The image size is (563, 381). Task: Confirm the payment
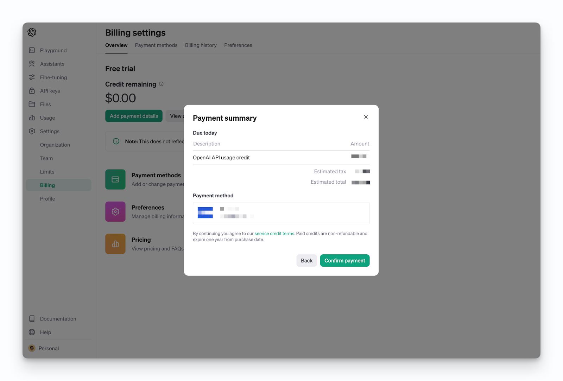344,261
